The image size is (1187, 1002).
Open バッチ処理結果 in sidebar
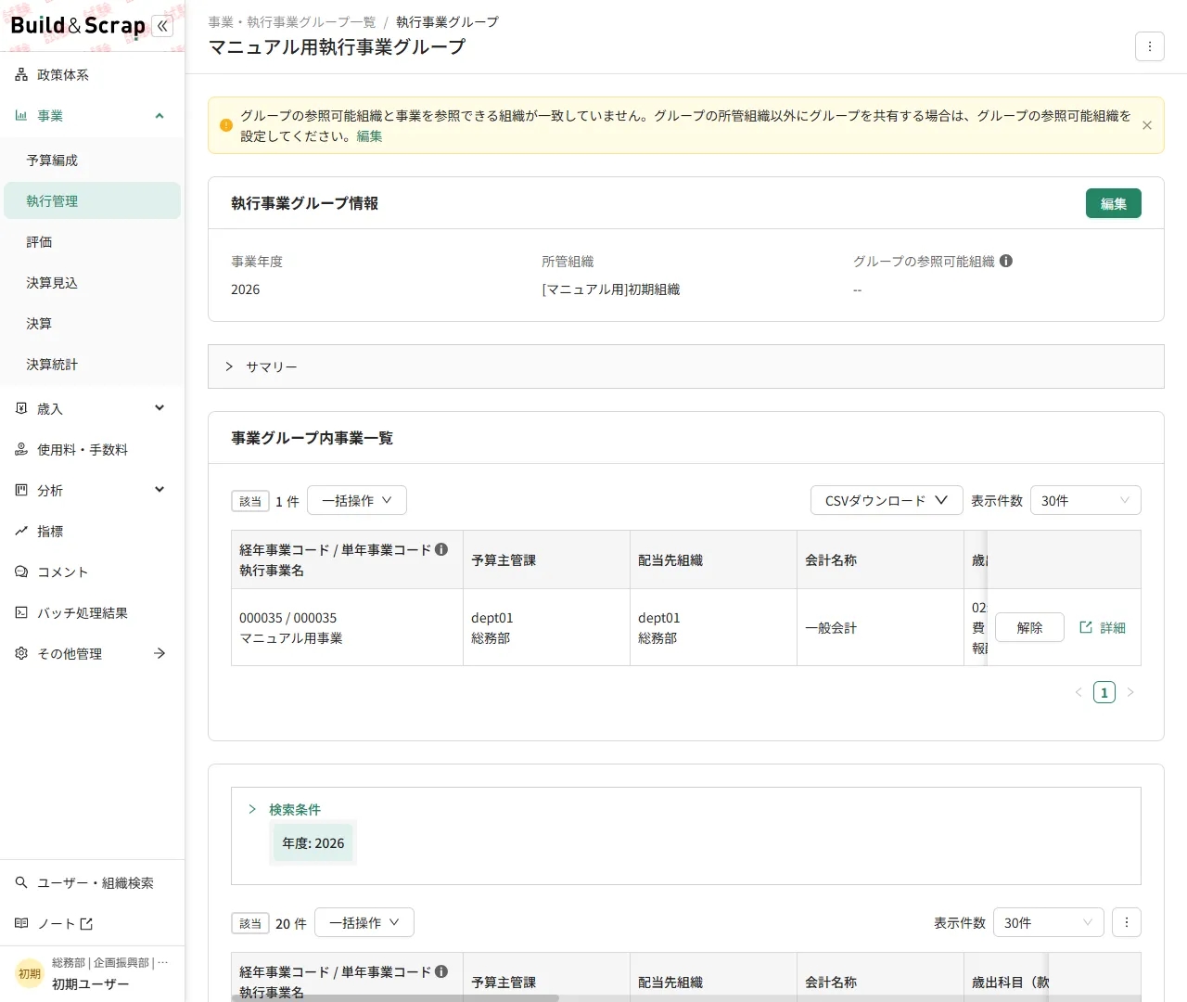[92, 612]
